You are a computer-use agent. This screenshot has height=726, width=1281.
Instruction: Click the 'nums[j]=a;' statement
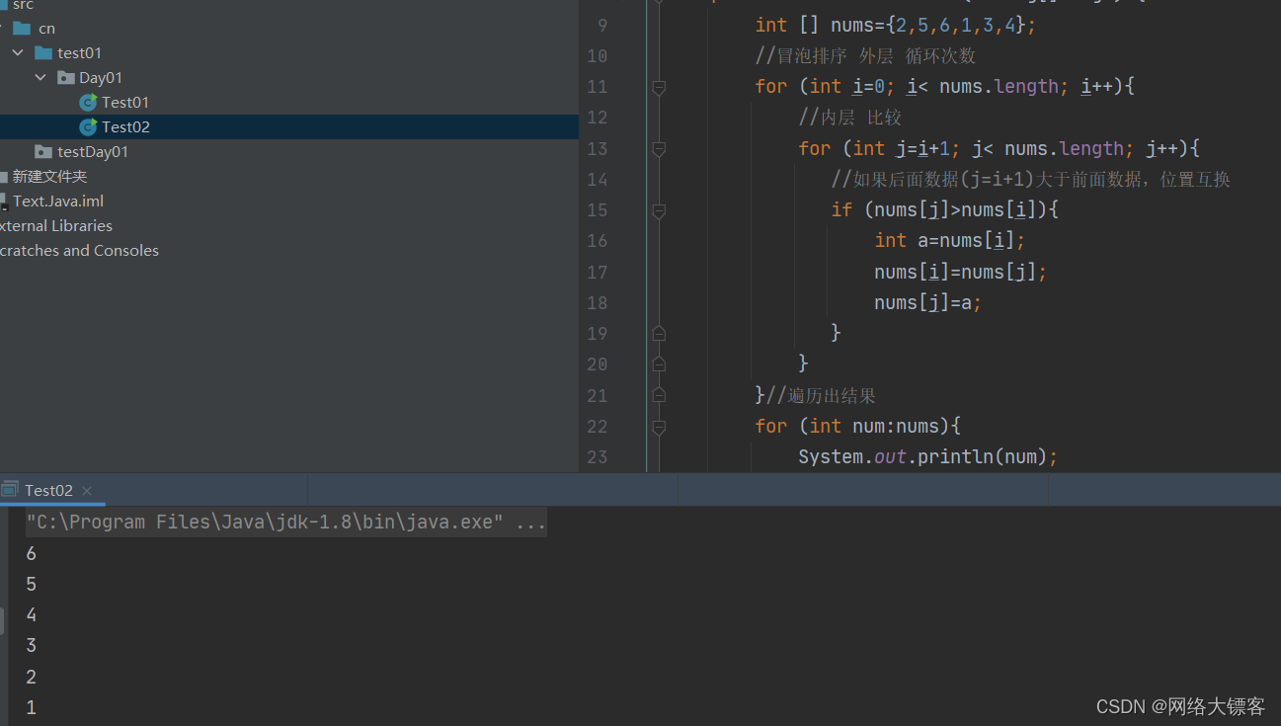click(x=928, y=303)
